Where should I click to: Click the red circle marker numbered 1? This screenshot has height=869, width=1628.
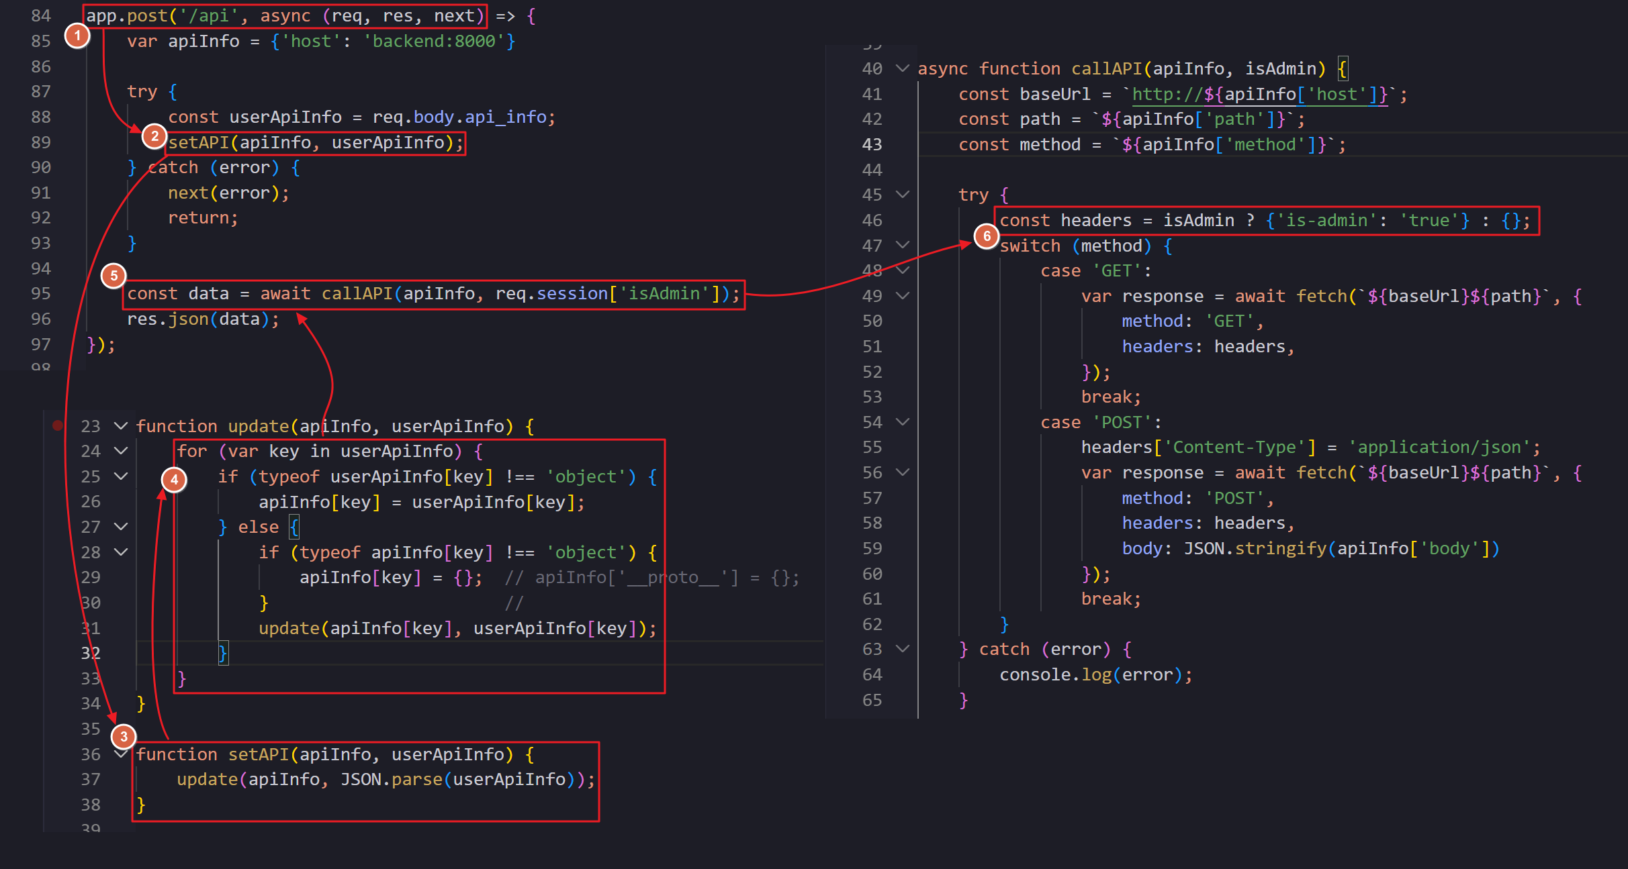click(77, 36)
